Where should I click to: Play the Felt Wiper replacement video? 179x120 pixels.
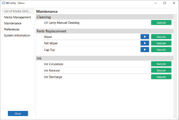click(145, 43)
